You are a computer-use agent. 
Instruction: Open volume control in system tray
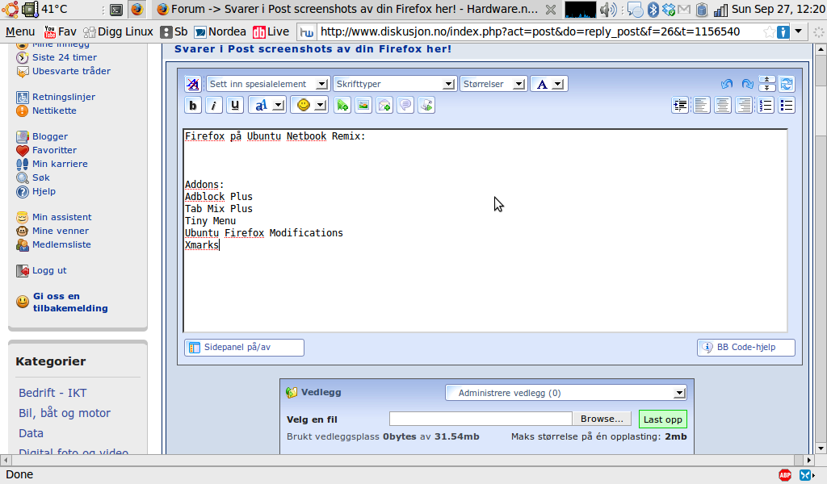[609, 10]
